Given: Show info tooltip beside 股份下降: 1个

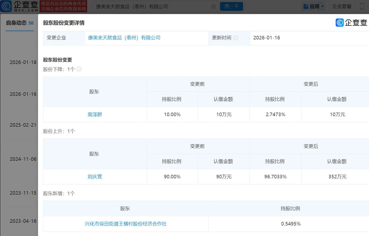Looking at the screenshot, I should tap(79, 69).
